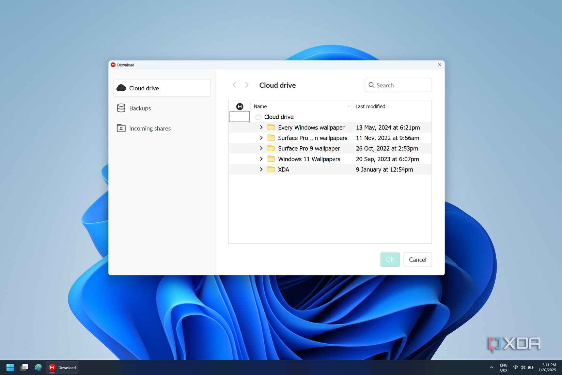Click the XDA folder icon
The height and width of the screenshot is (375, 562).
271,169
